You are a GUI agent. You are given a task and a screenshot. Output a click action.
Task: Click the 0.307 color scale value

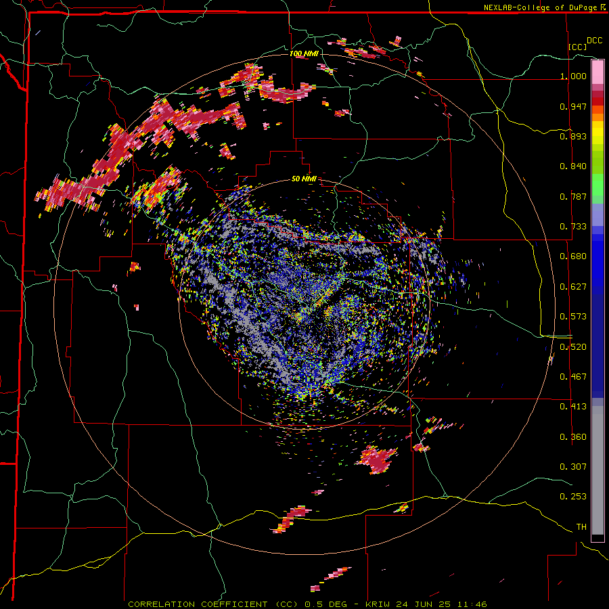[x=573, y=466]
